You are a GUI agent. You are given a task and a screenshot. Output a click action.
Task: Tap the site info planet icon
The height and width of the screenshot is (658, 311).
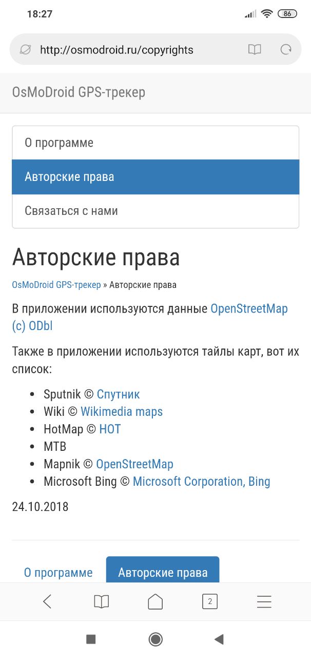[x=25, y=50]
